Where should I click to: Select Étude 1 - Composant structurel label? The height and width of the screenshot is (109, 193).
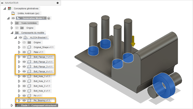[39, 105]
